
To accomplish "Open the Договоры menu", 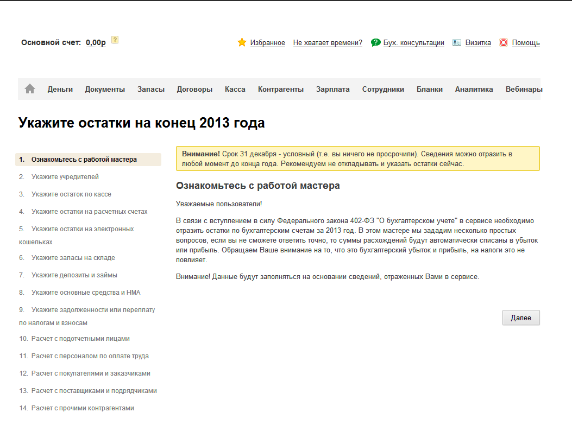I will 194,90.
